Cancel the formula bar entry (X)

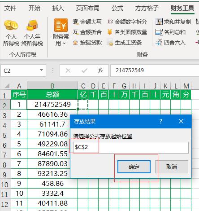(x=68, y=70)
